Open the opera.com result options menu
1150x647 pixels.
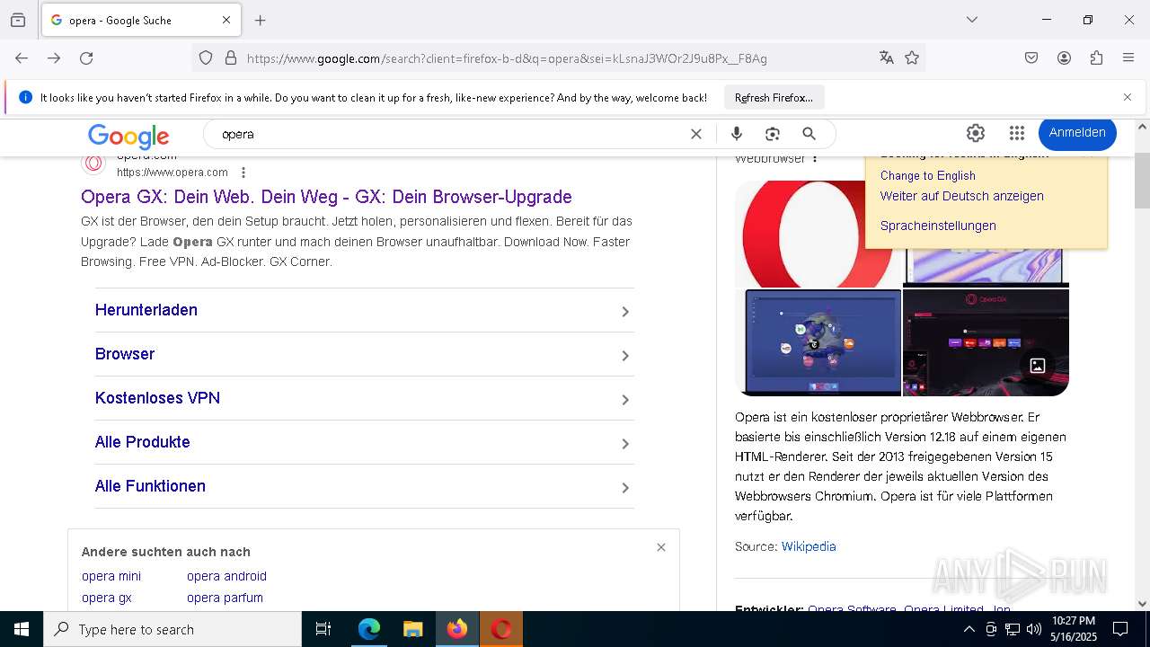tap(243, 173)
